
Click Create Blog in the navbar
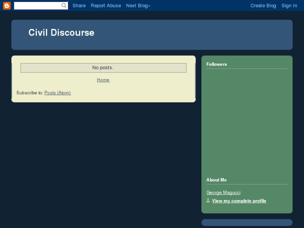263,5
